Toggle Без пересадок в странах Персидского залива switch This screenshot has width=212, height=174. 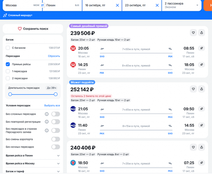tap(55, 130)
